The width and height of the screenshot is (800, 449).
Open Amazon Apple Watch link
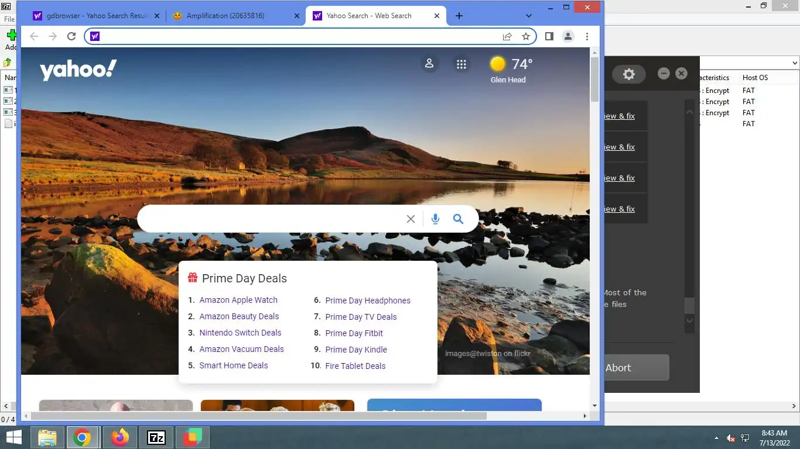click(238, 300)
